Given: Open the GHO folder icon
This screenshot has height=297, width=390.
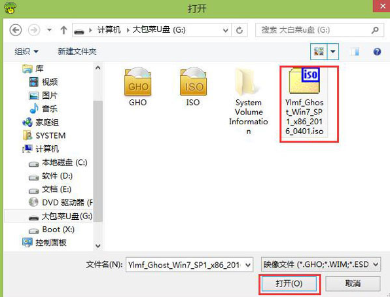Looking at the screenshot, I should click(x=138, y=82).
